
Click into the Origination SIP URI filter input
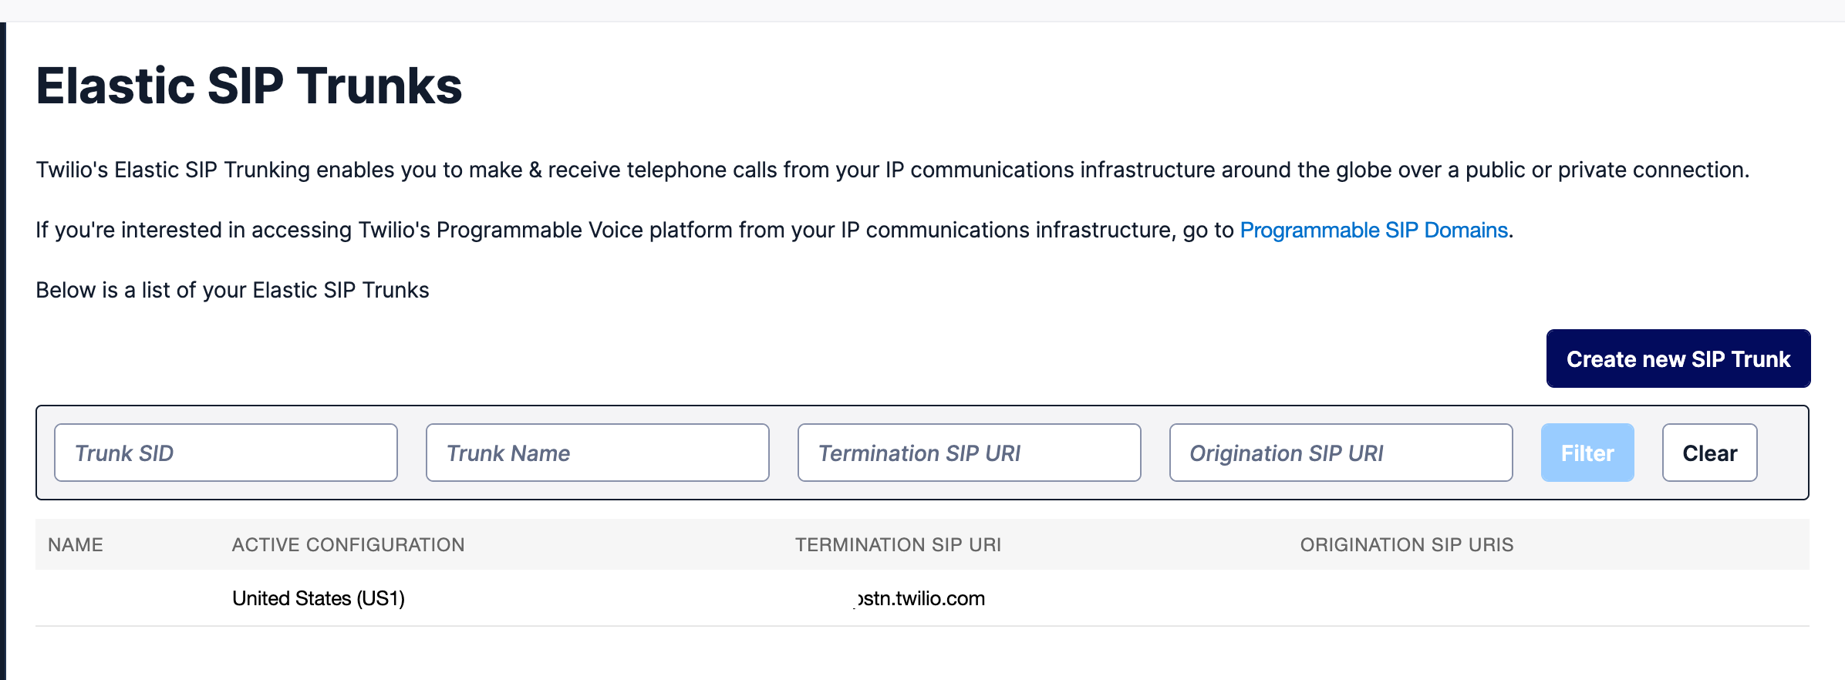click(1341, 453)
